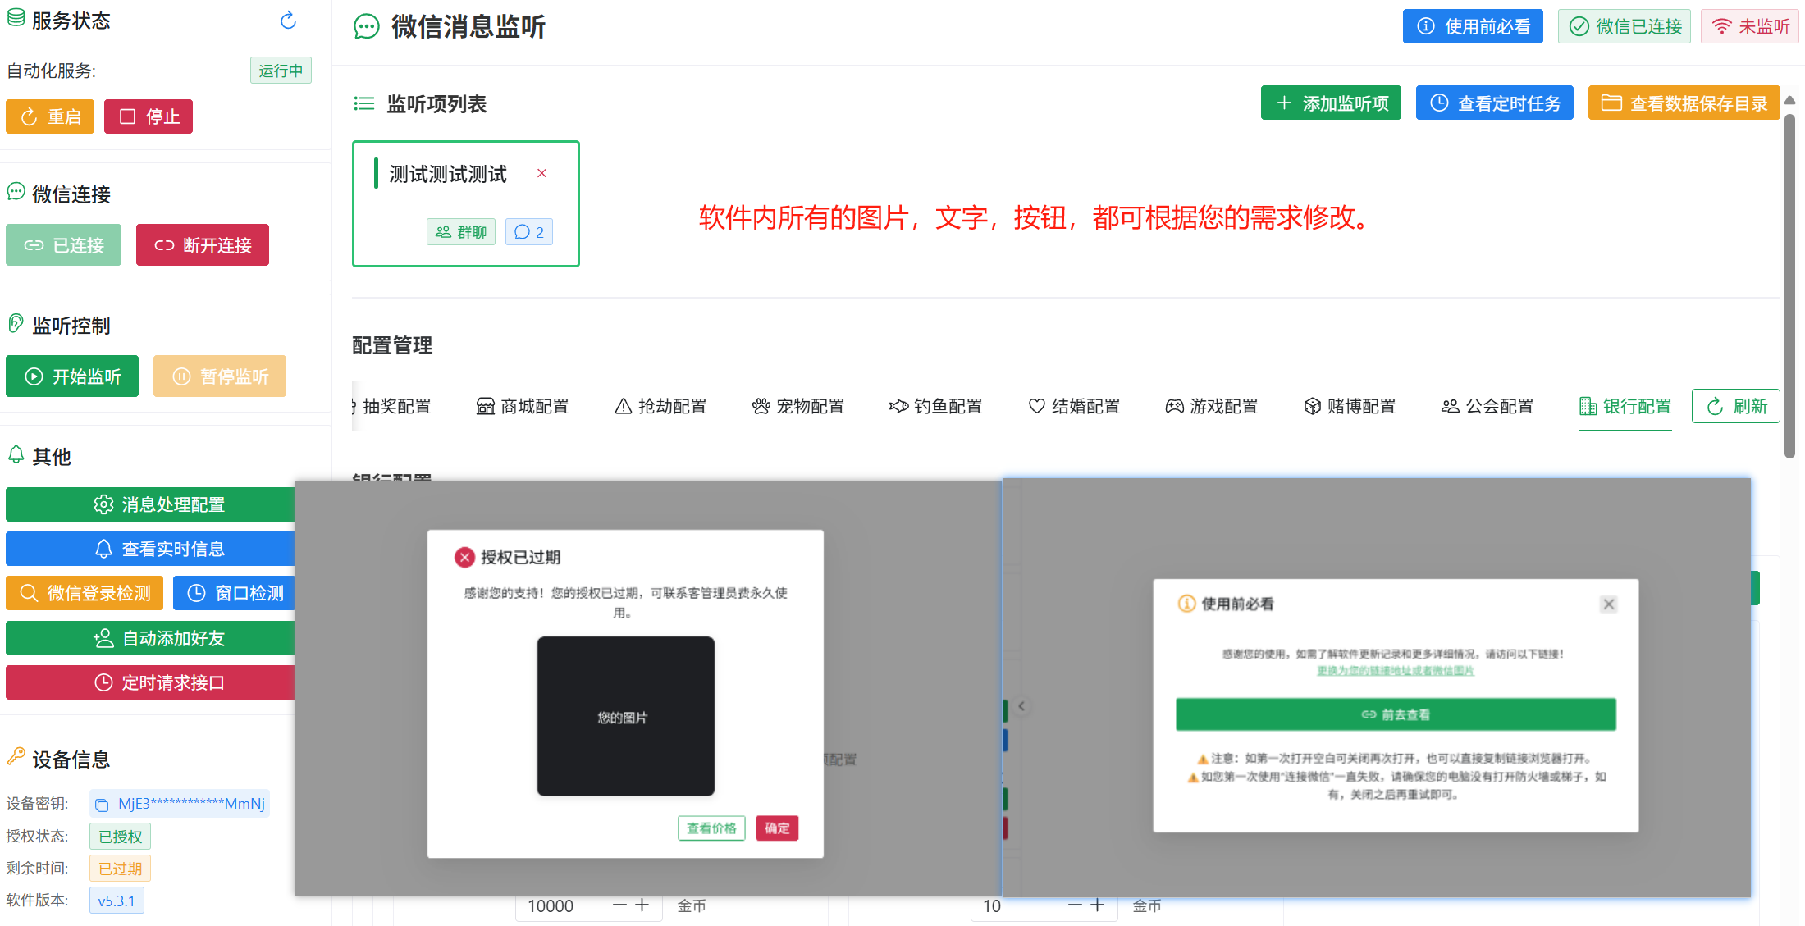Open the v5.3.1 version link
The image size is (1805, 926).
pyautogui.click(x=117, y=900)
